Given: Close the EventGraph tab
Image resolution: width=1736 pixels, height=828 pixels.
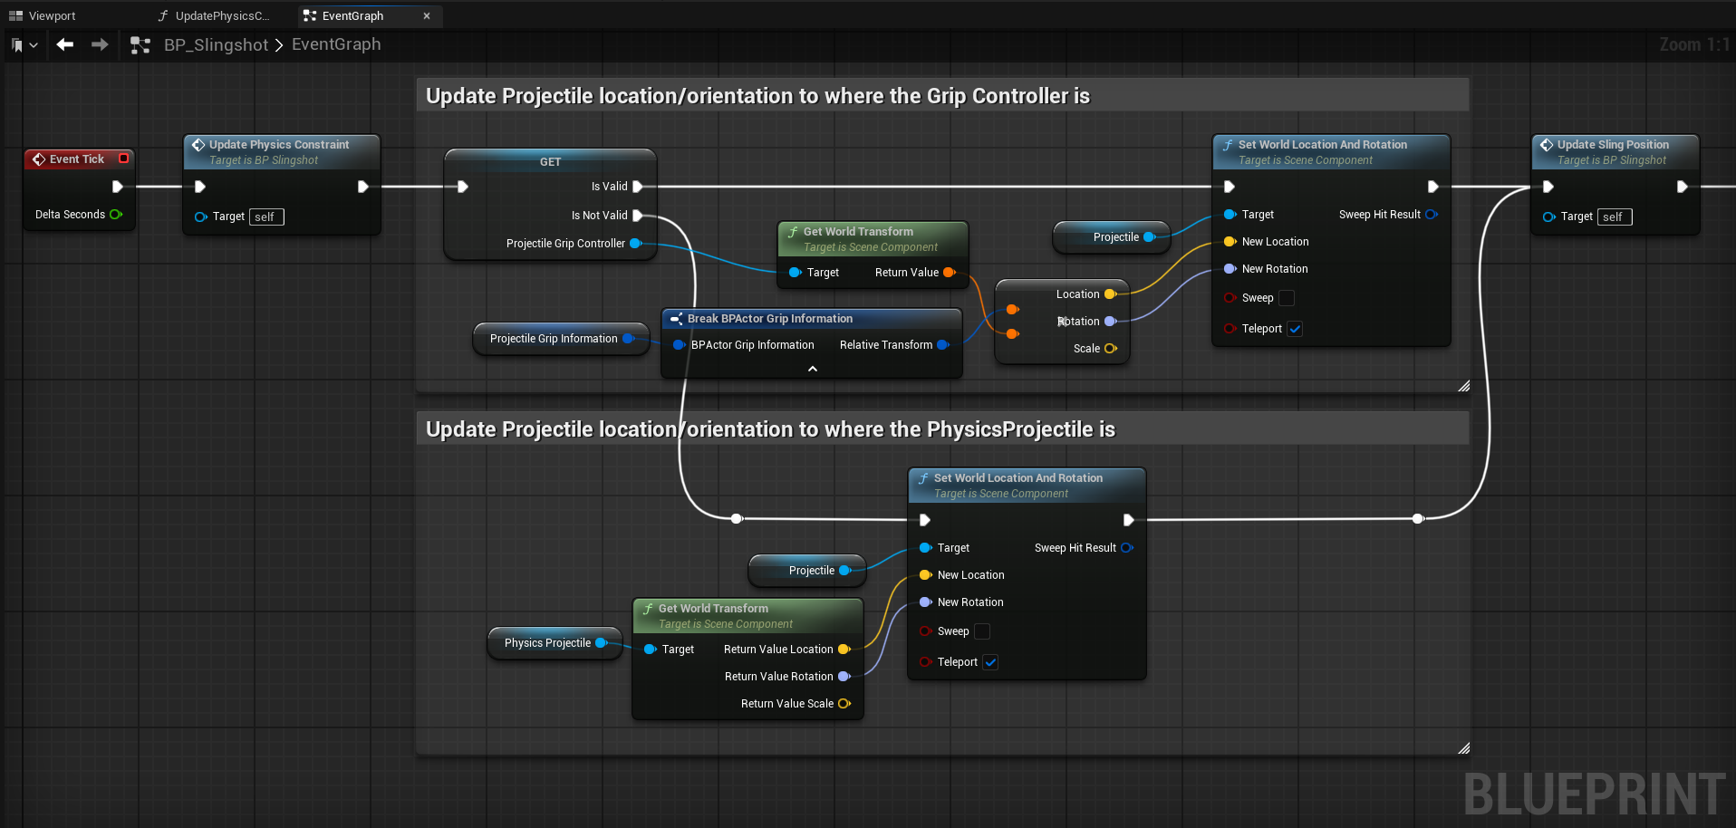Looking at the screenshot, I should pyautogui.click(x=427, y=15).
